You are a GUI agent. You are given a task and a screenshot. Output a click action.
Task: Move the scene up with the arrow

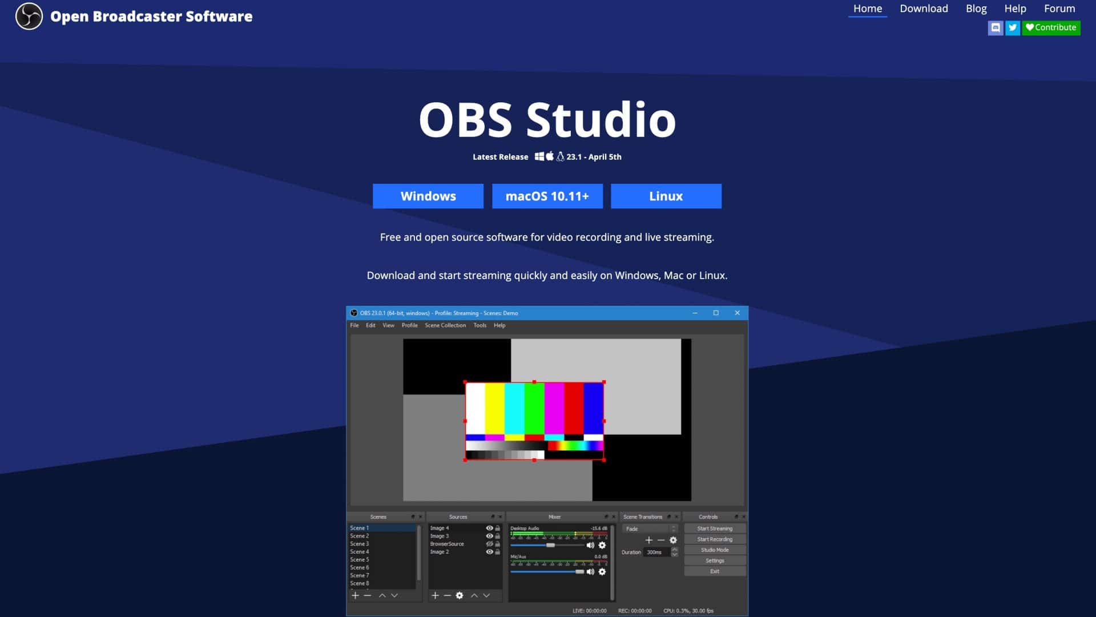(x=382, y=595)
